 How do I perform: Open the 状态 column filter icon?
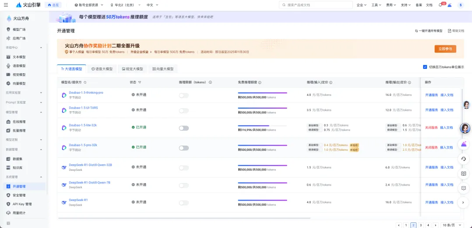pos(140,82)
